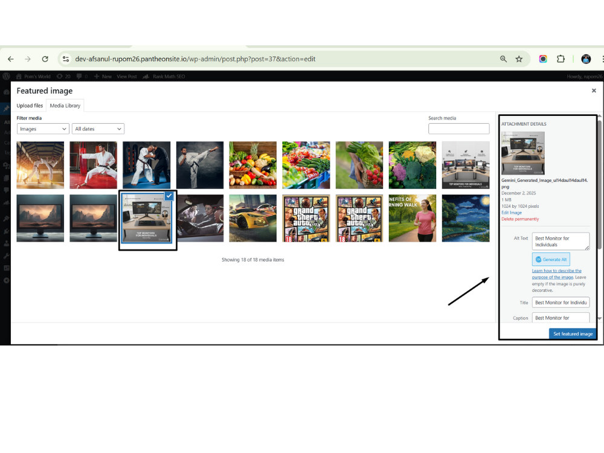Close the Featured image dialog
Viewport: 604px width, 453px height.
[594, 91]
